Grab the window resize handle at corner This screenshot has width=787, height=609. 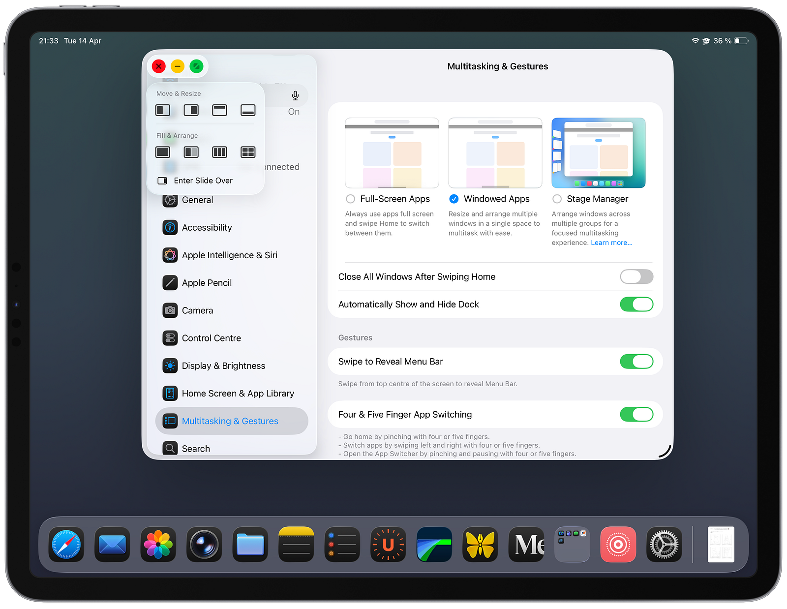click(x=666, y=452)
